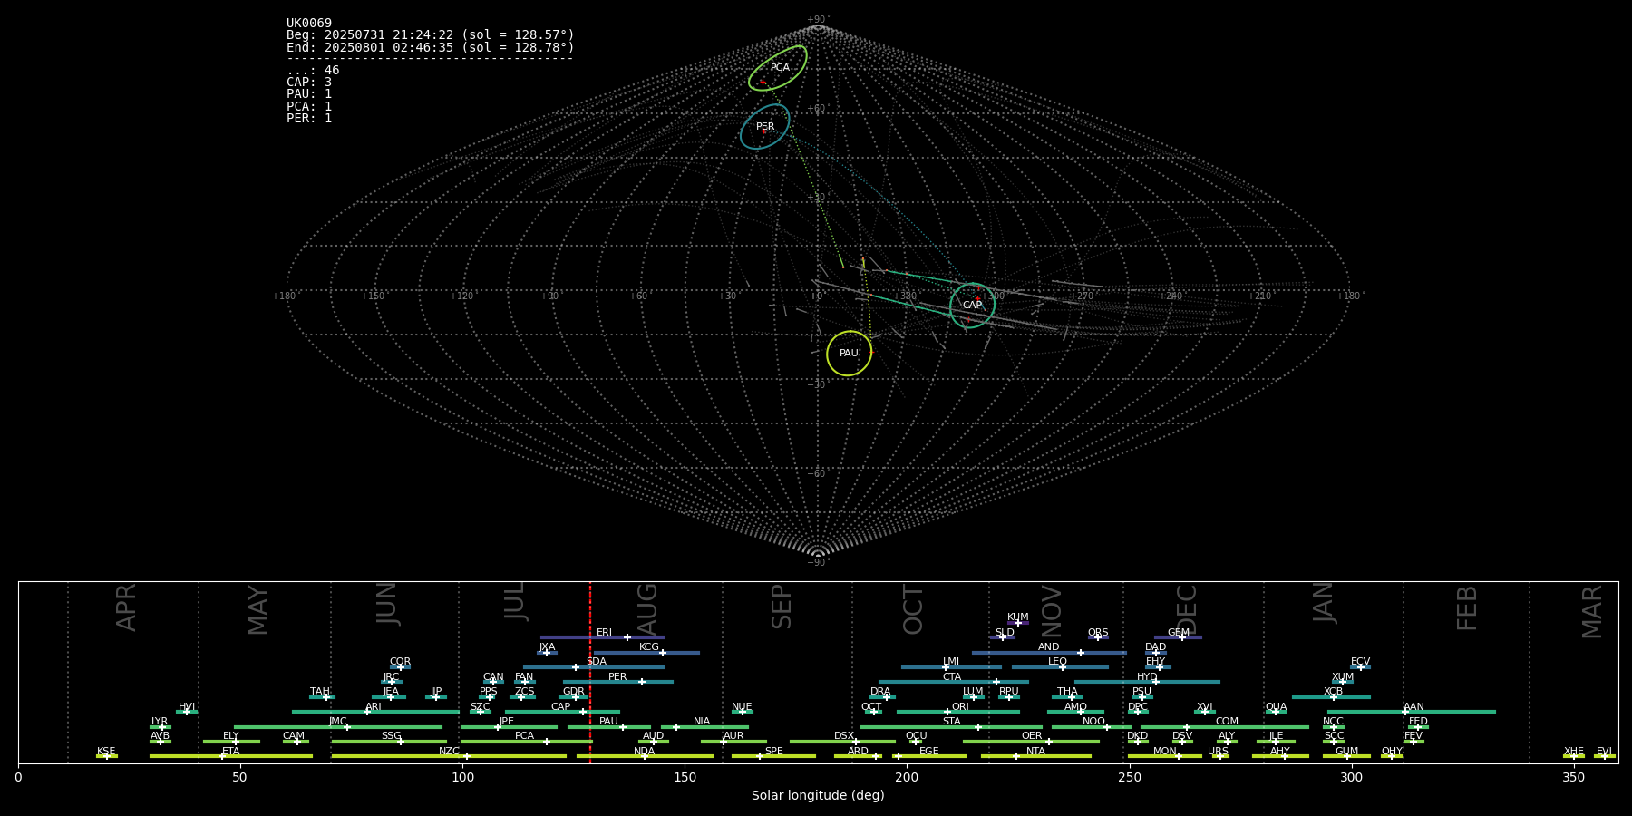Click the CAP shower bar in the timeline
The image size is (1632, 816).
562,712
